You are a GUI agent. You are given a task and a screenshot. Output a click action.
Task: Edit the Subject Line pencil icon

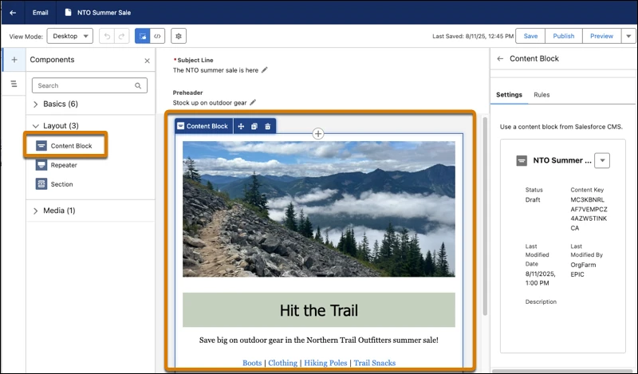point(265,70)
